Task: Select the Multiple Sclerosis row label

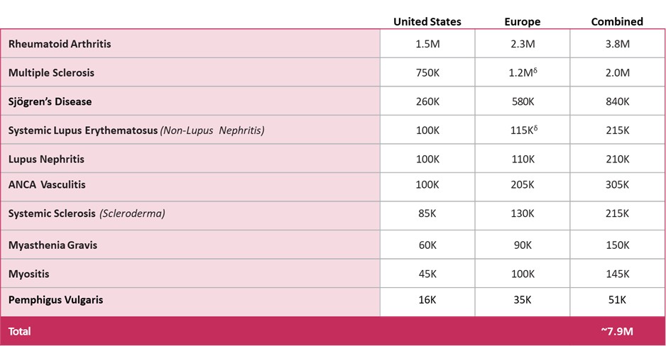Action: (51, 73)
